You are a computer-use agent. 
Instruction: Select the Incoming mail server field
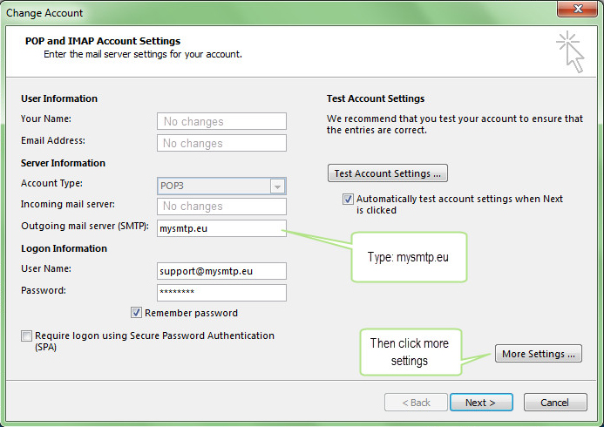point(221,207)
